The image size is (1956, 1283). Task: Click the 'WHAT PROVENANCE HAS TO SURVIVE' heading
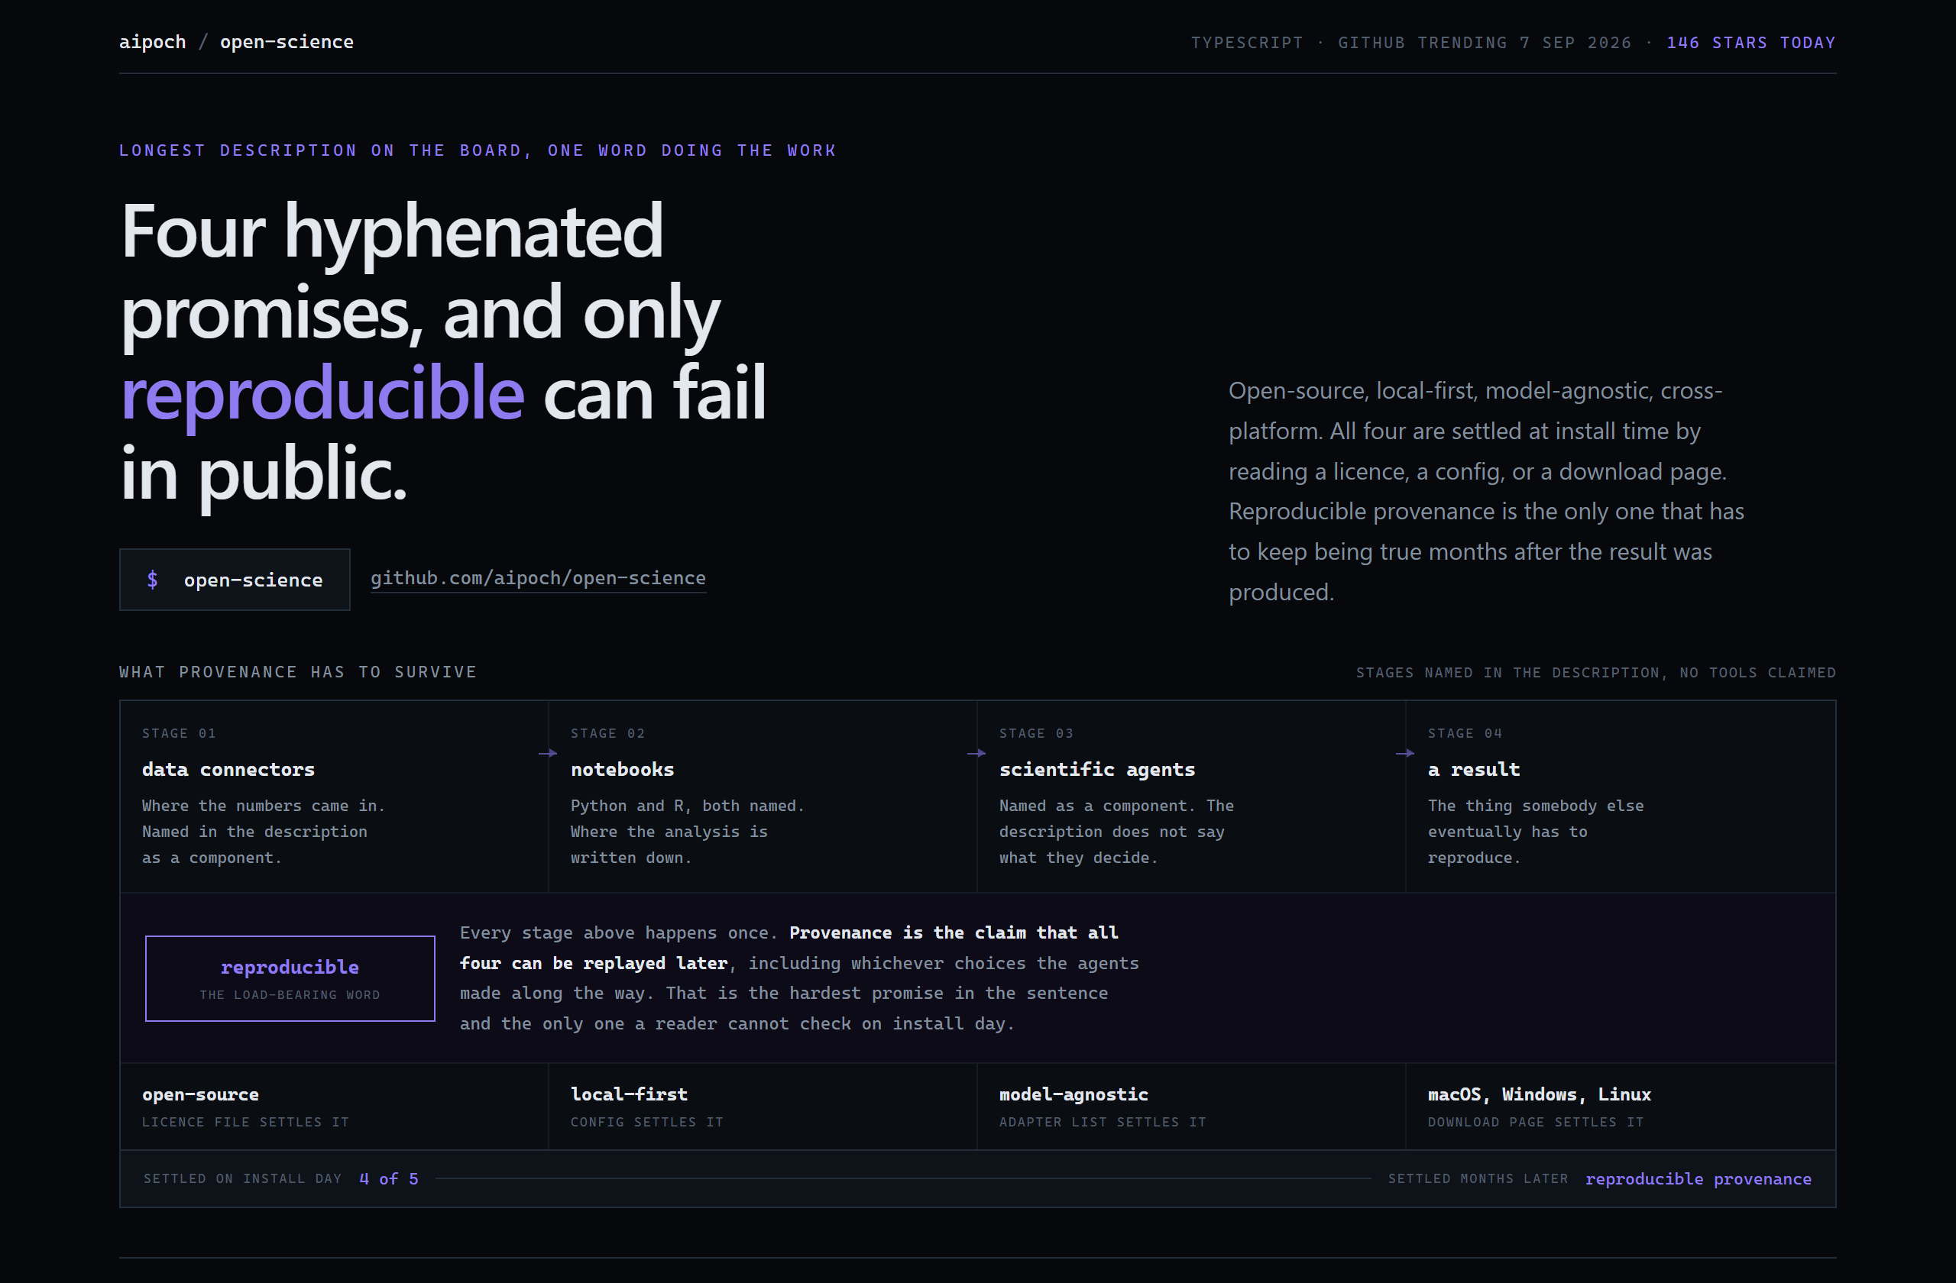click(298, 672)
